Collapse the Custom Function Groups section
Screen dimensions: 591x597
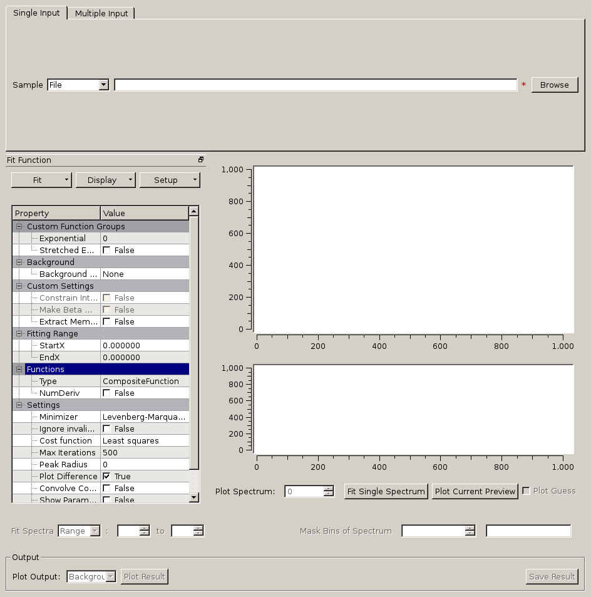click(x=19, y=227)
